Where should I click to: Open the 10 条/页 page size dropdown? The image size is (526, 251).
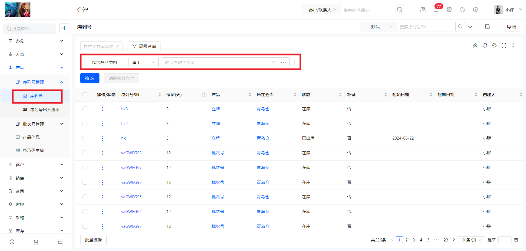pyautogui.click(x=471, y=240)
